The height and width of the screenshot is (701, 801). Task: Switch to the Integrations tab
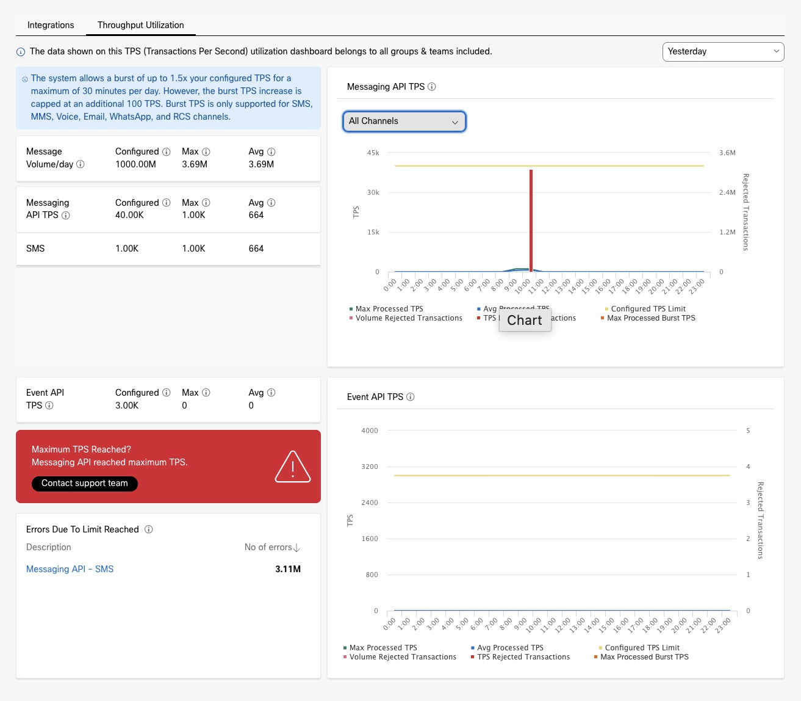tap(50, 25)
